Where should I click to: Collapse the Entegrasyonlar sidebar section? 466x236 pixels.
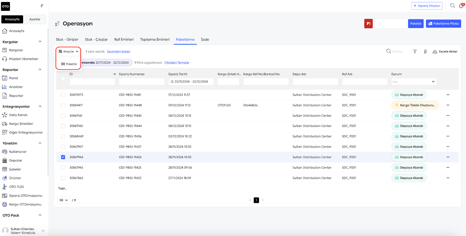40,106
